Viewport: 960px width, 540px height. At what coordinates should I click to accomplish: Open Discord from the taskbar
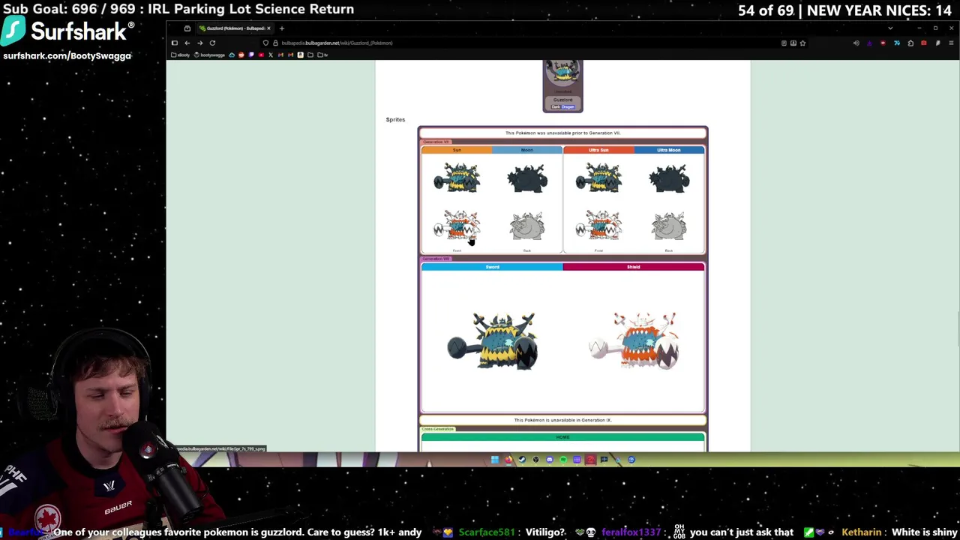pyautogui.click(x=550, y=460)
